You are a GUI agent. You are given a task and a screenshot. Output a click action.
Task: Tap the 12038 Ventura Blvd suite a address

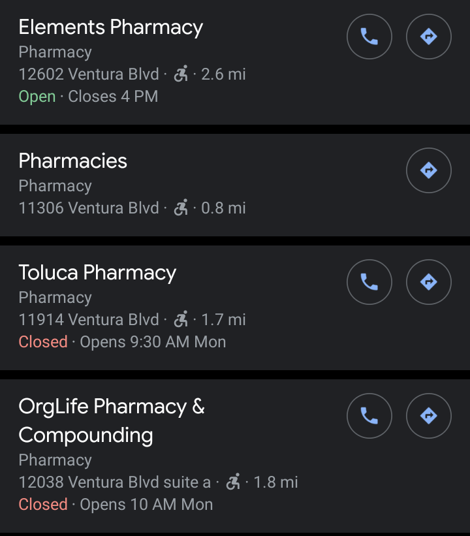tap(114, 482)
